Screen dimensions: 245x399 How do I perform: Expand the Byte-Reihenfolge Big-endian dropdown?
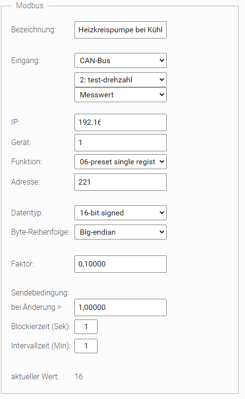pos(121,232)
